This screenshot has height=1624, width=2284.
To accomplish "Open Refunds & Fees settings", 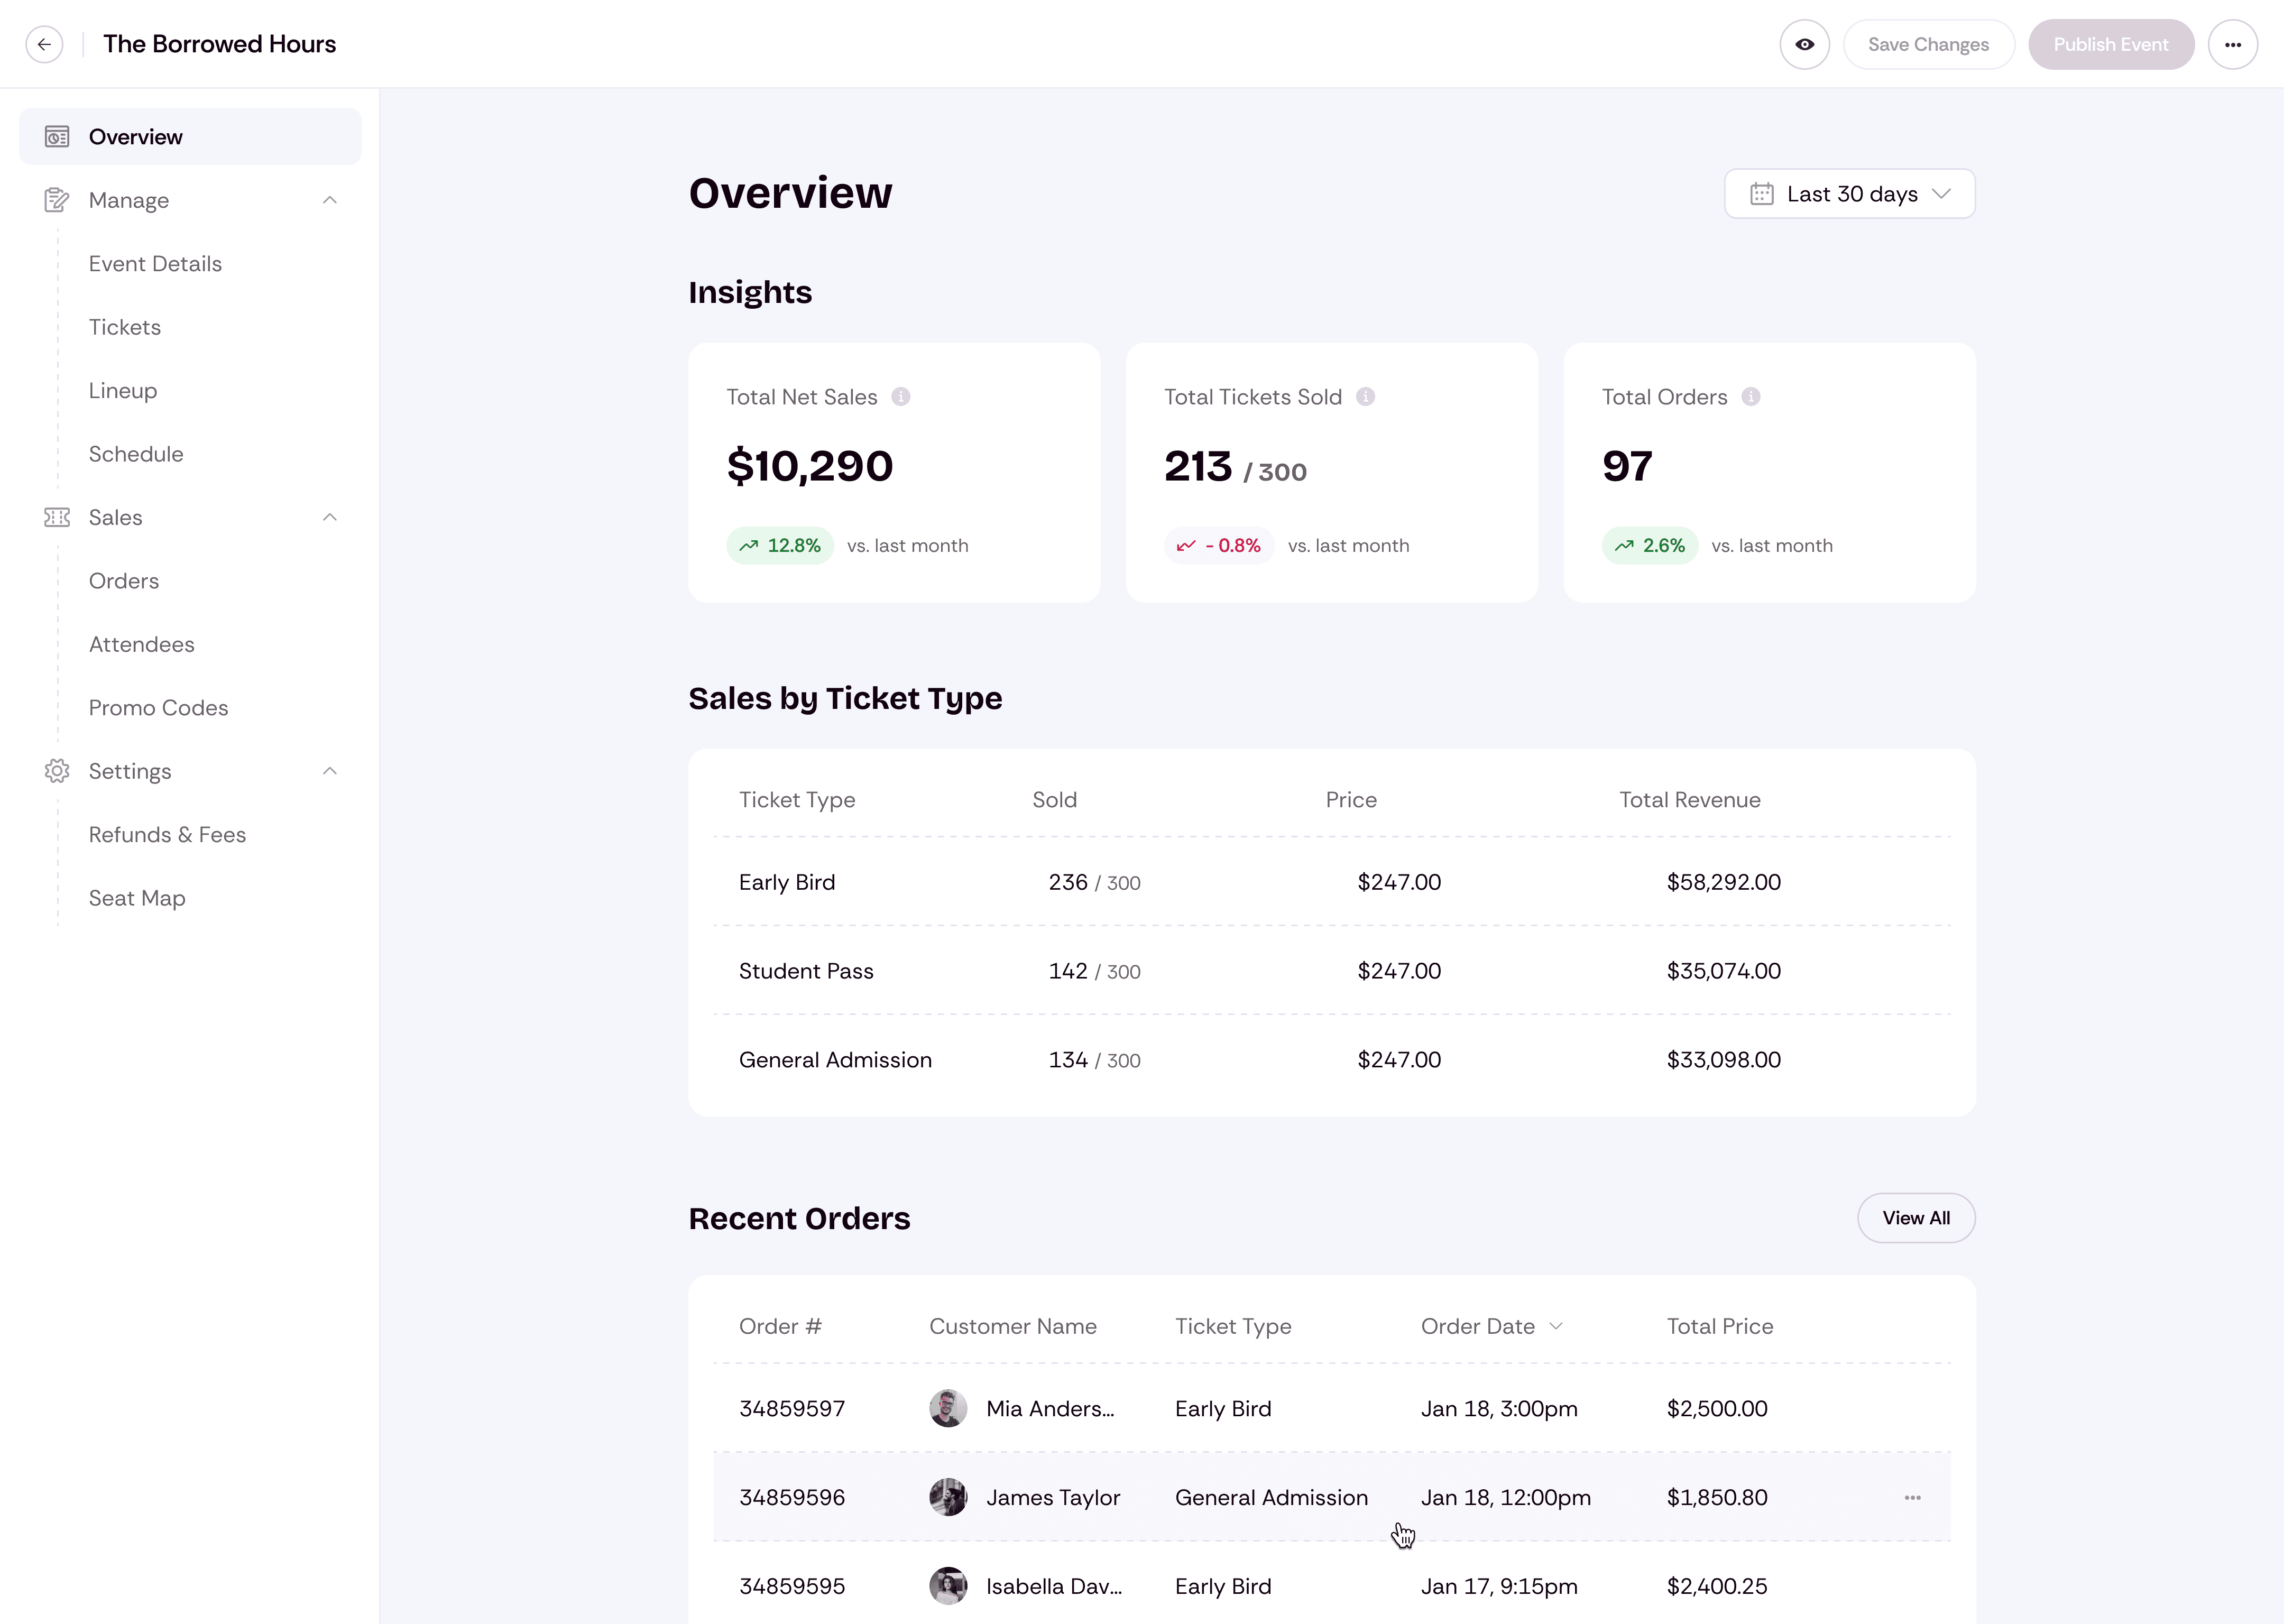I will click(x=167, y=835).
